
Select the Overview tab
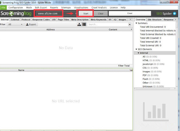[140, 20]
